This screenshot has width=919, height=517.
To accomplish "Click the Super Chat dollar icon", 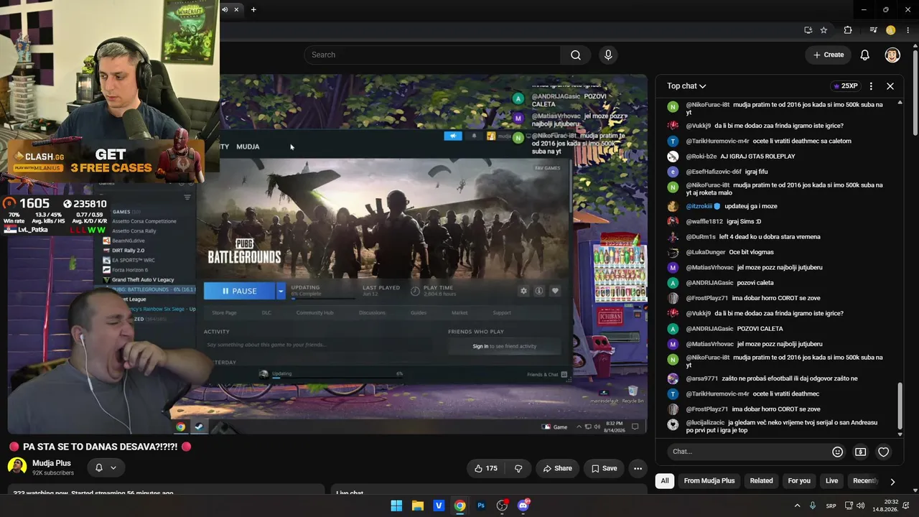I will pyautogui.click(x=861, y=452).
